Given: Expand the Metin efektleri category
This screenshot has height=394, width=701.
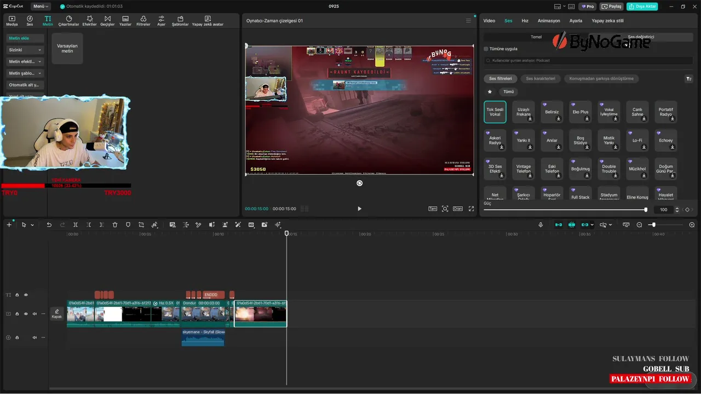Looking at the screenshot, I should [x=25, y=61].
